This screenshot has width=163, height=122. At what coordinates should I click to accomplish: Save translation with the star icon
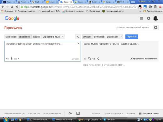(85, 58)
